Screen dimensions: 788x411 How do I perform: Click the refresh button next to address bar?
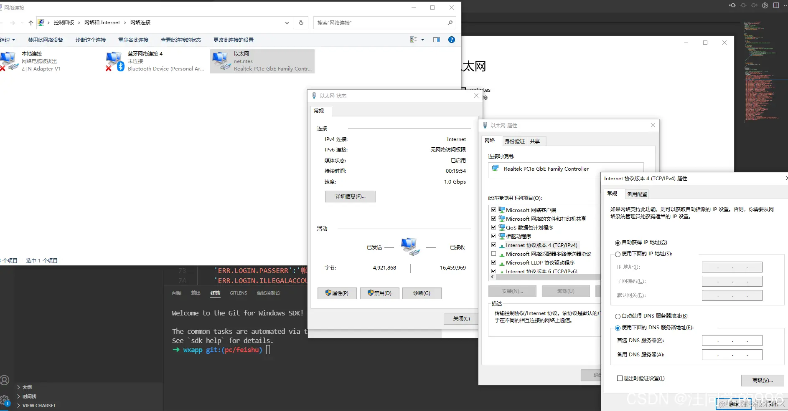click(301, 23)
